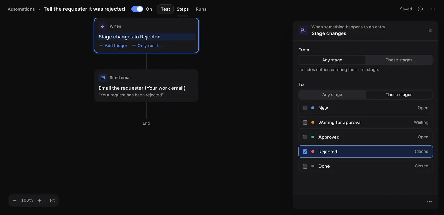This screenshot has height=215, width=444.
Task: Click the Stage changes flag icon
Action: point(303,31)
